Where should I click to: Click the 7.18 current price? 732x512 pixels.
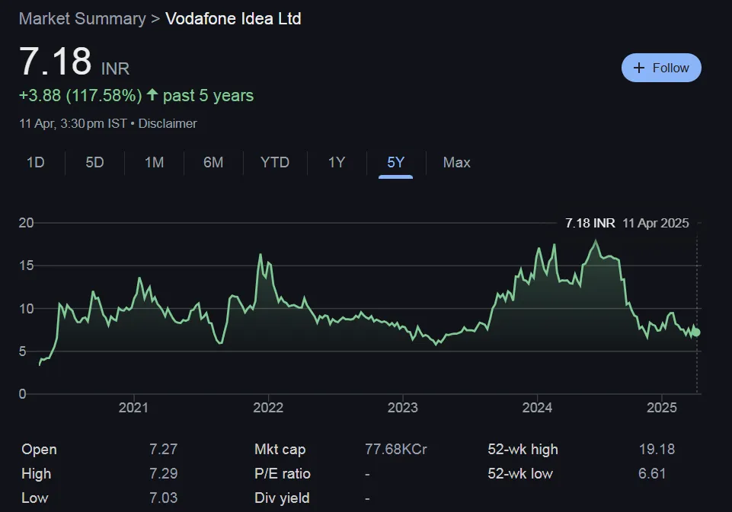pyautogui.click(x=55, y=61)
